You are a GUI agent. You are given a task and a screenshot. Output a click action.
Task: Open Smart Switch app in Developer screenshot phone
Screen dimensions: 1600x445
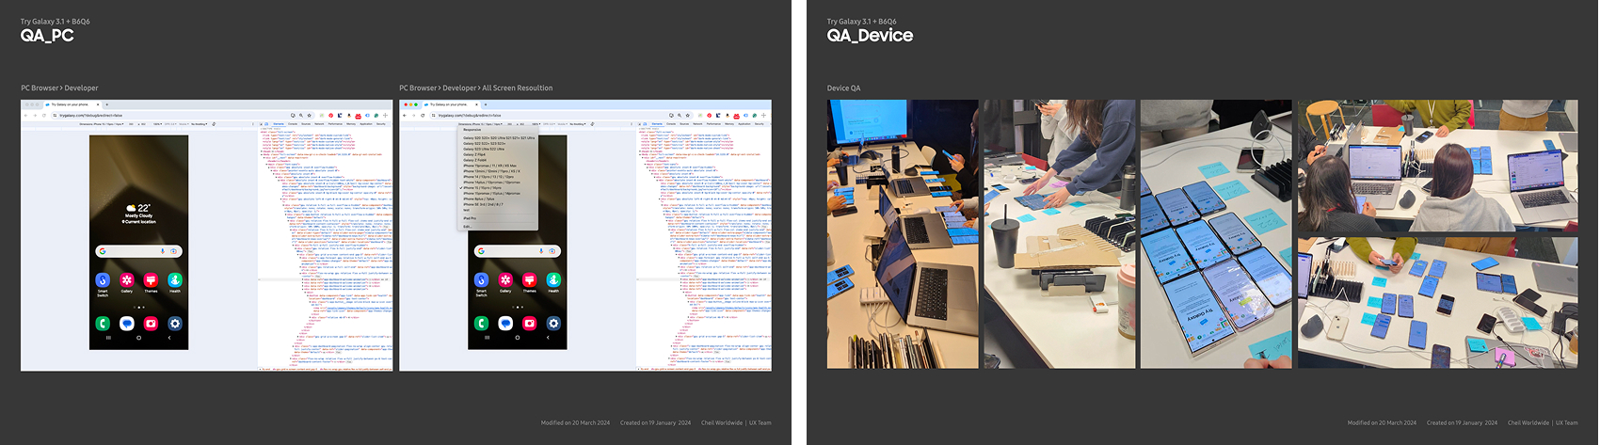pyautogui.click(x=103, y=280)
